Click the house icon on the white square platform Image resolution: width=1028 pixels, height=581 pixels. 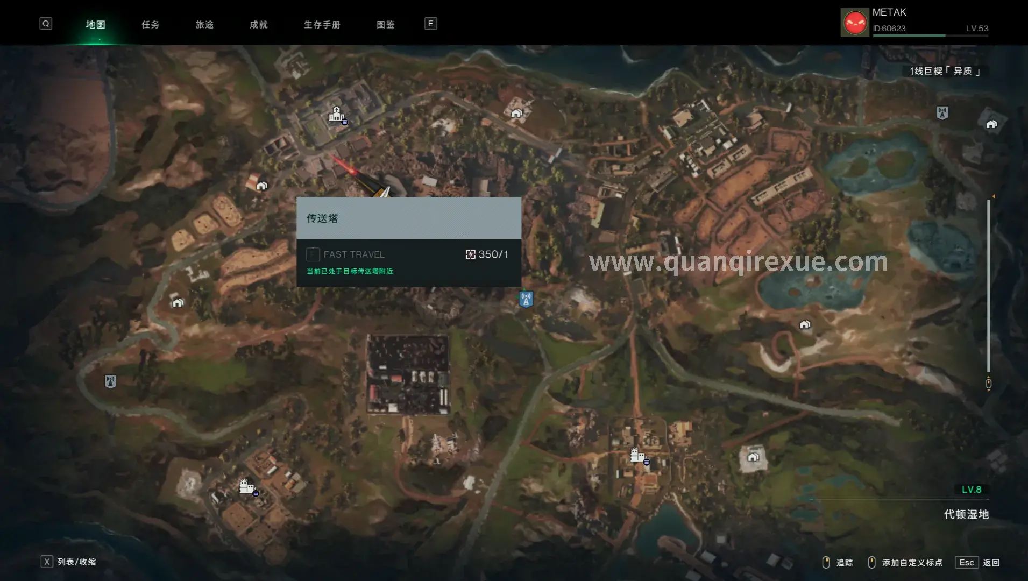(x=753, y=457)
